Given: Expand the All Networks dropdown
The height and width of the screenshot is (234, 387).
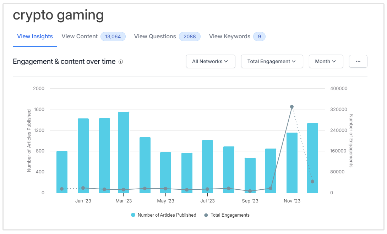Looking at the screenshot, I should (211, 61).
